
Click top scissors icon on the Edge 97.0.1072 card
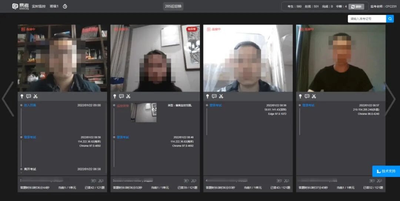pos(221,96)
